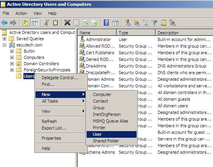Select Help in context menu
Screen dimensions: 213x167
click(x=60, y=148)
